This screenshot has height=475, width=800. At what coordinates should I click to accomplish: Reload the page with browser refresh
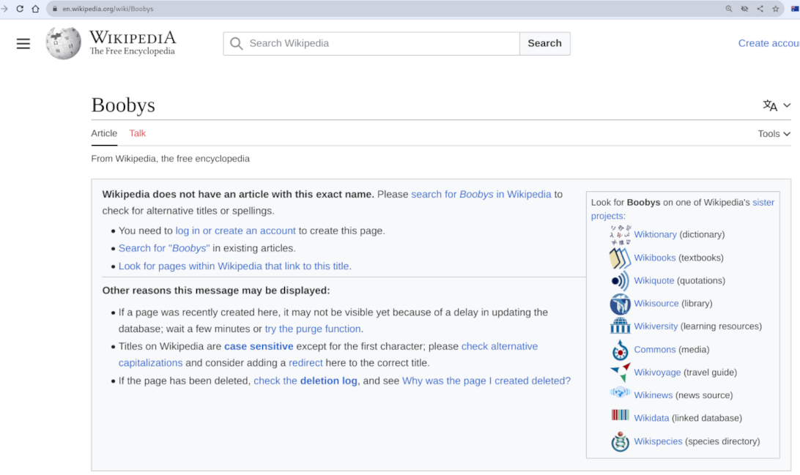tap(20, 9)
